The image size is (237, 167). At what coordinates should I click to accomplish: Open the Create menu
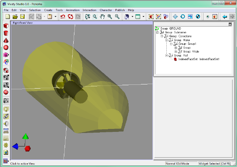click(x=48, y=10)
